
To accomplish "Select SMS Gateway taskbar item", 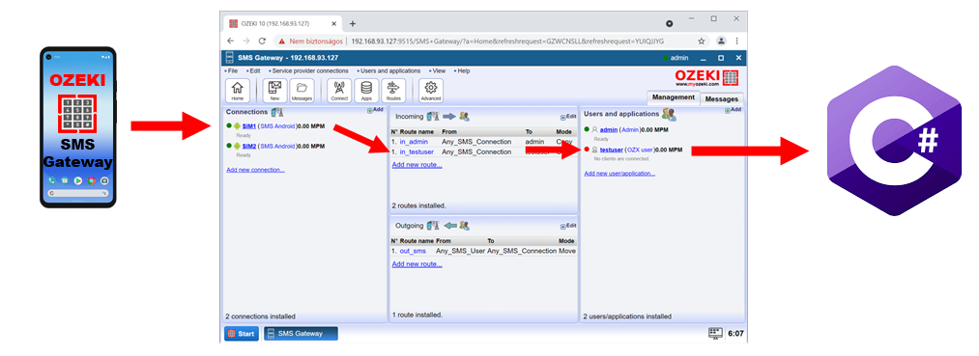I will [301, 334].
